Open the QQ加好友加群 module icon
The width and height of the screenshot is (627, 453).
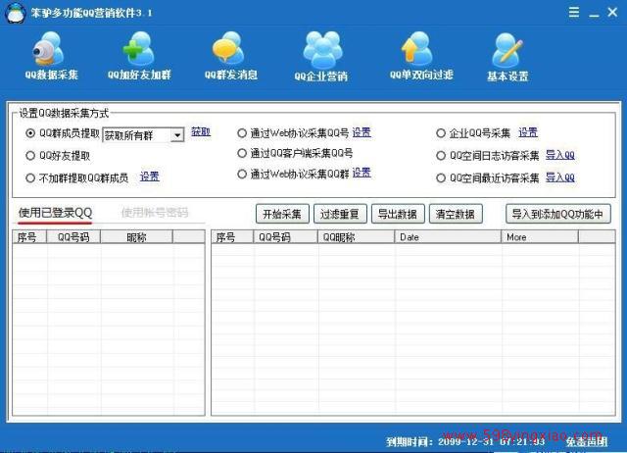(139, 49)
